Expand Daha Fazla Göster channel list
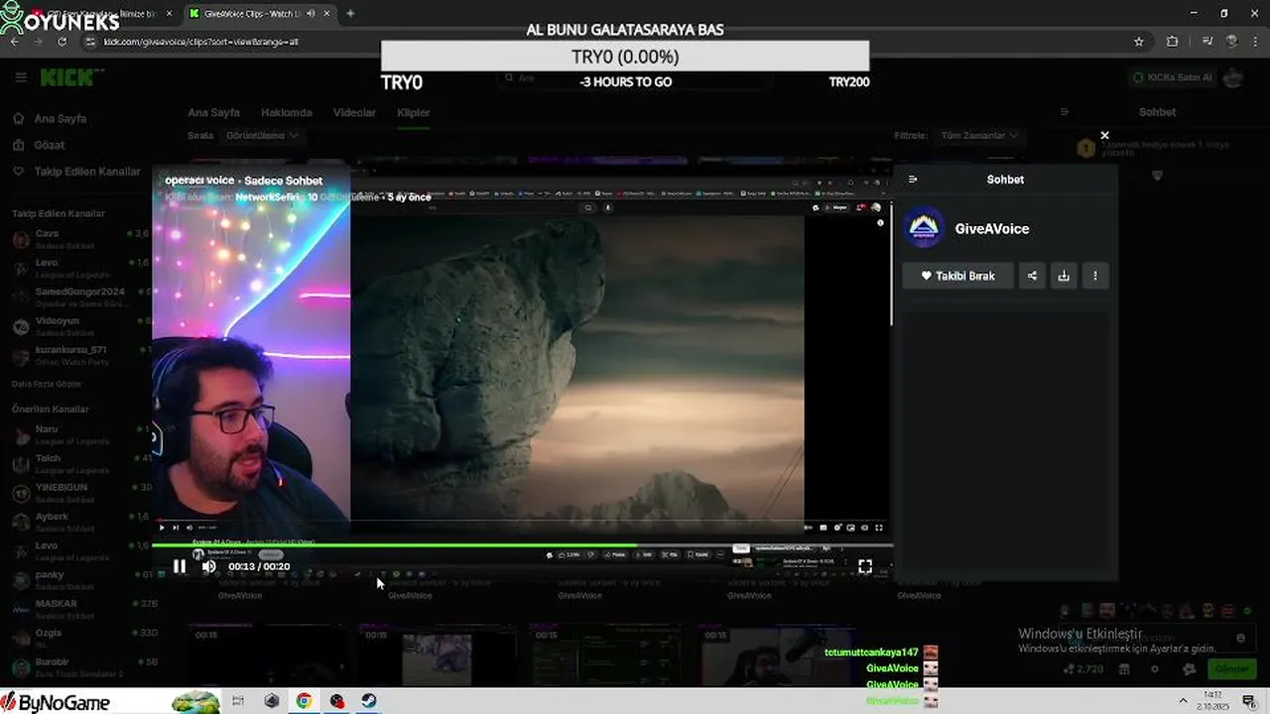This screenshot has width=1270, height=714. (47, 384)
